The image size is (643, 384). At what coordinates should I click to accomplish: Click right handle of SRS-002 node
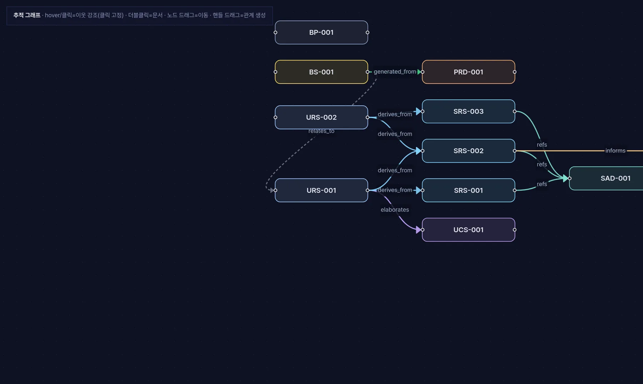pyautogui.click(x=515, y=151)
